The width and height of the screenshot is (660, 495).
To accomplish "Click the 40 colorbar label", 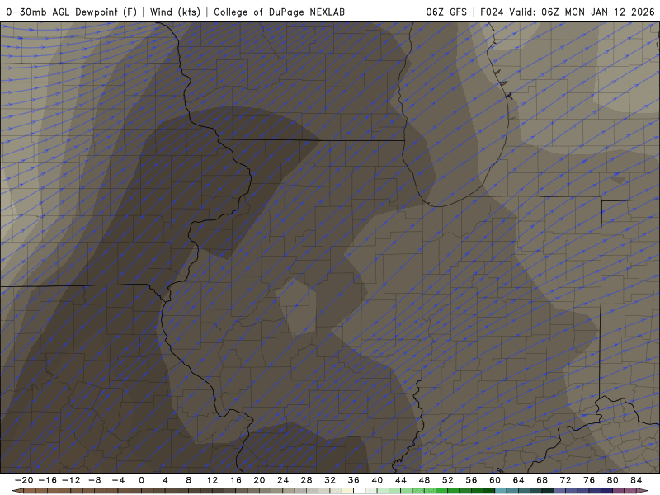I will (x=377, y=480).
